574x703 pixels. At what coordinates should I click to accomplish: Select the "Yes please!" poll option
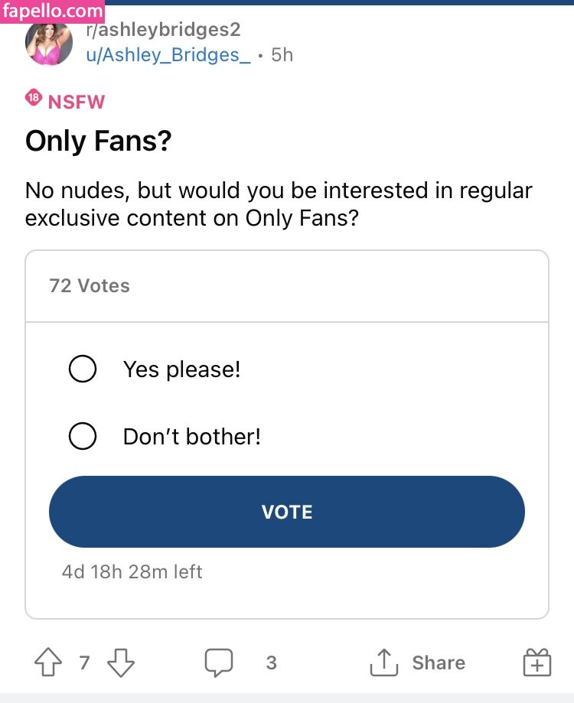tap(83, 369)
